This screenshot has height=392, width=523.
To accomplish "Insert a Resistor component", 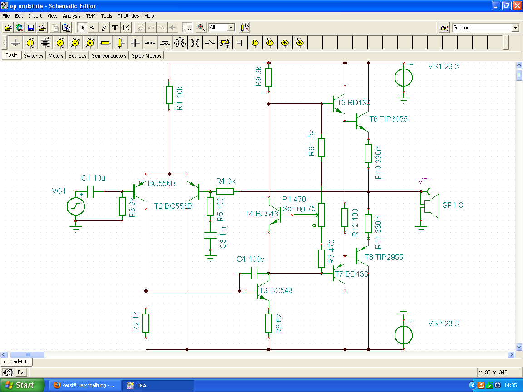I will [105, 43].
